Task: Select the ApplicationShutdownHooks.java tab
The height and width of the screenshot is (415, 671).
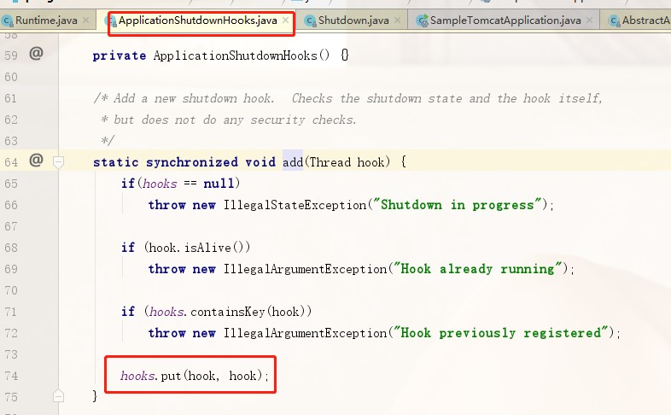Action: pyautogui.click(x=198, y=20)
